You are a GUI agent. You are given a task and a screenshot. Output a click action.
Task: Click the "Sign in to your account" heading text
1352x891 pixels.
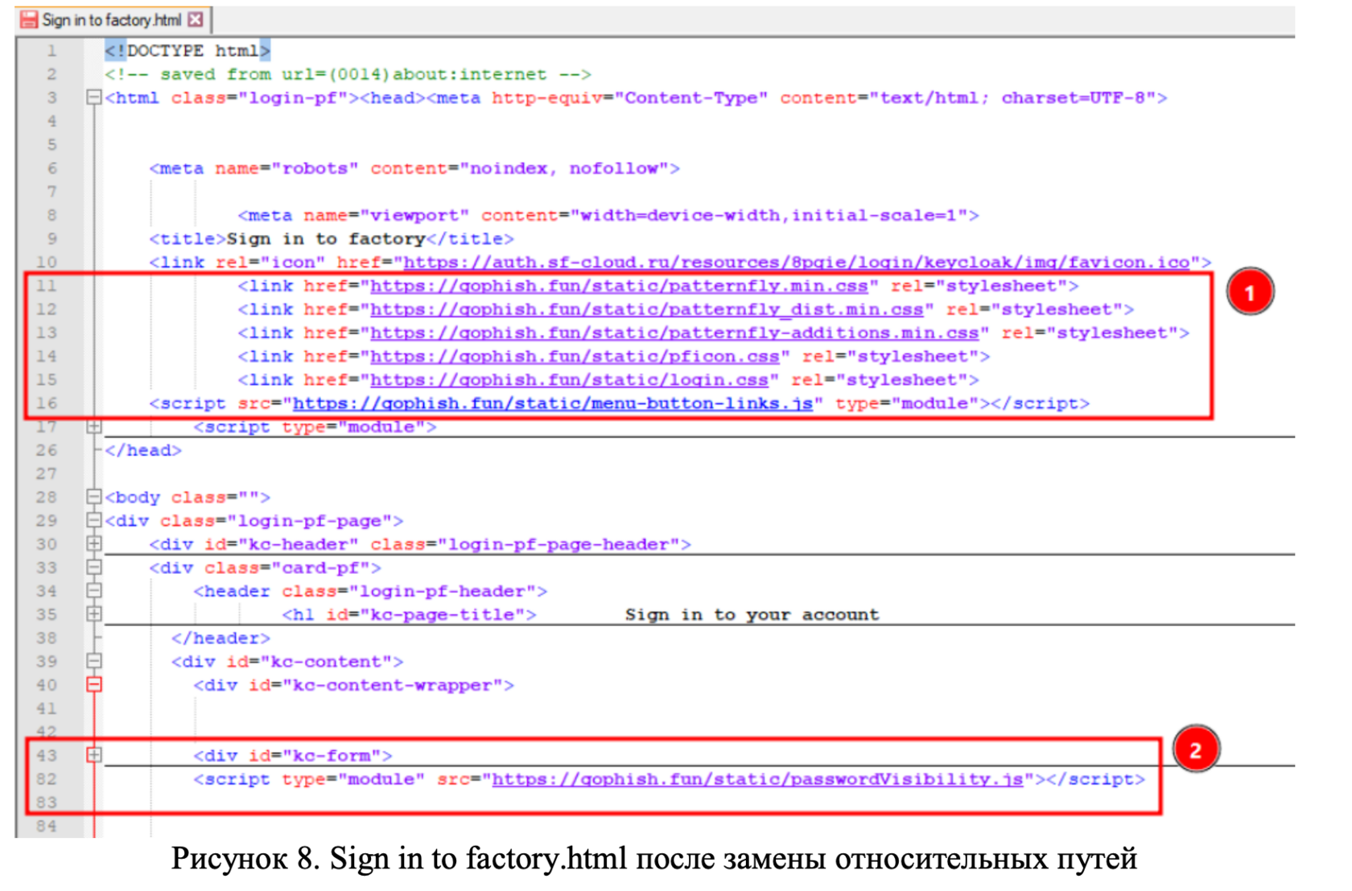752,614
